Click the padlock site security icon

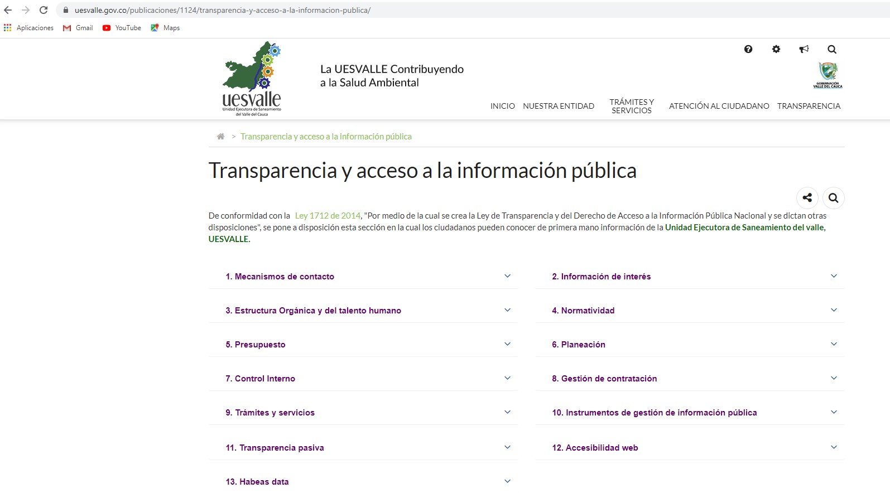pyautogui.click(x=65, y=10)
